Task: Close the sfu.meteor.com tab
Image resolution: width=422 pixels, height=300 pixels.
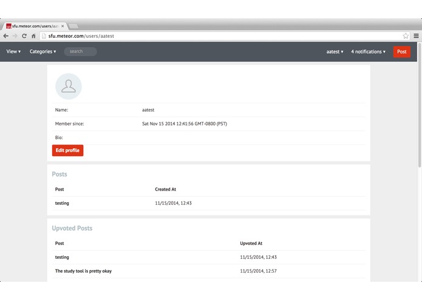Action: click(63, 26)
